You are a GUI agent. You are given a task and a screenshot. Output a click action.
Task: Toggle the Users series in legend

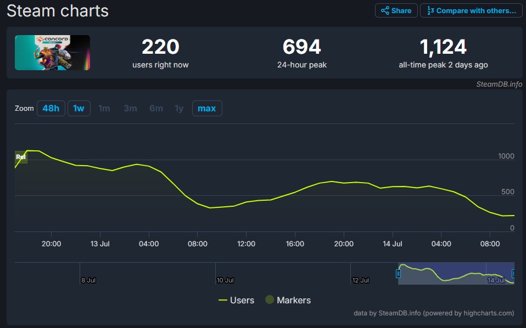(236, 300)
